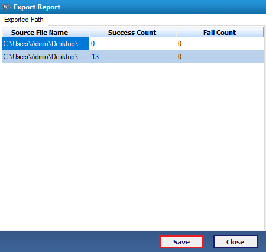Sort by Success Count column header
The width and height of the screenshot is (266, 252).
point(132,33)
